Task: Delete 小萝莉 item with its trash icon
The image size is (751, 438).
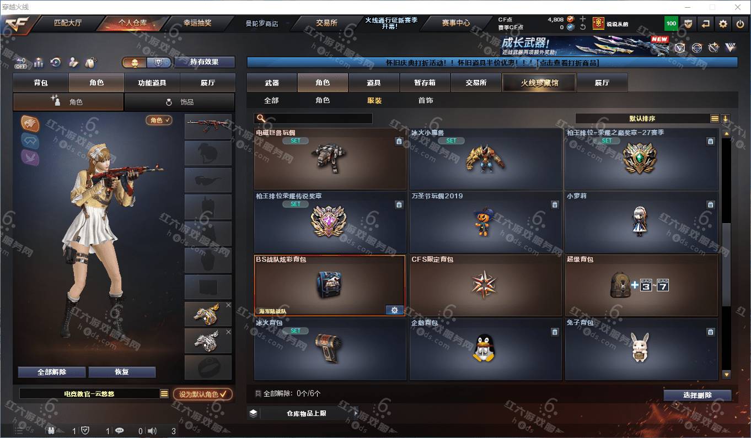Action: point(710,204)
